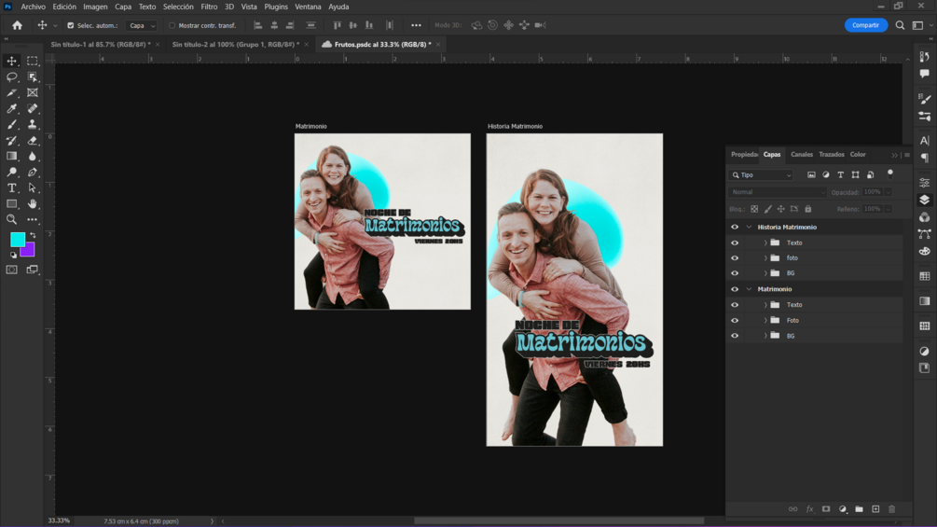Open the Filtro menu
This screenshot has width=937, height=527.
209,7
